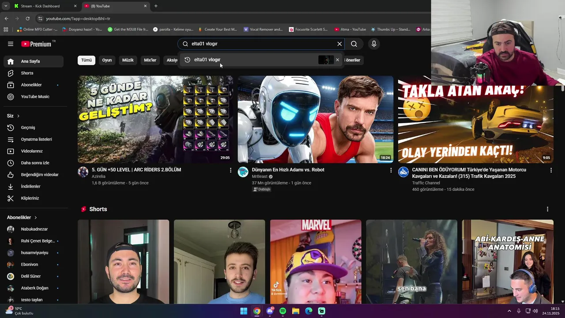The height and width of the screenshot is (318, 565).
Task: Open 'ABİ-KARDEŞ-ANNE ANATOMİSİ' Short
Action: [x=508, y=262]
